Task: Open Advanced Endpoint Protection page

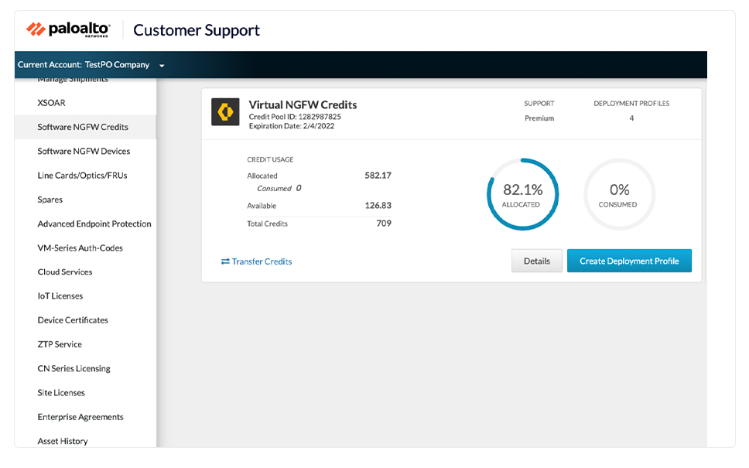Action: [94, 224]
